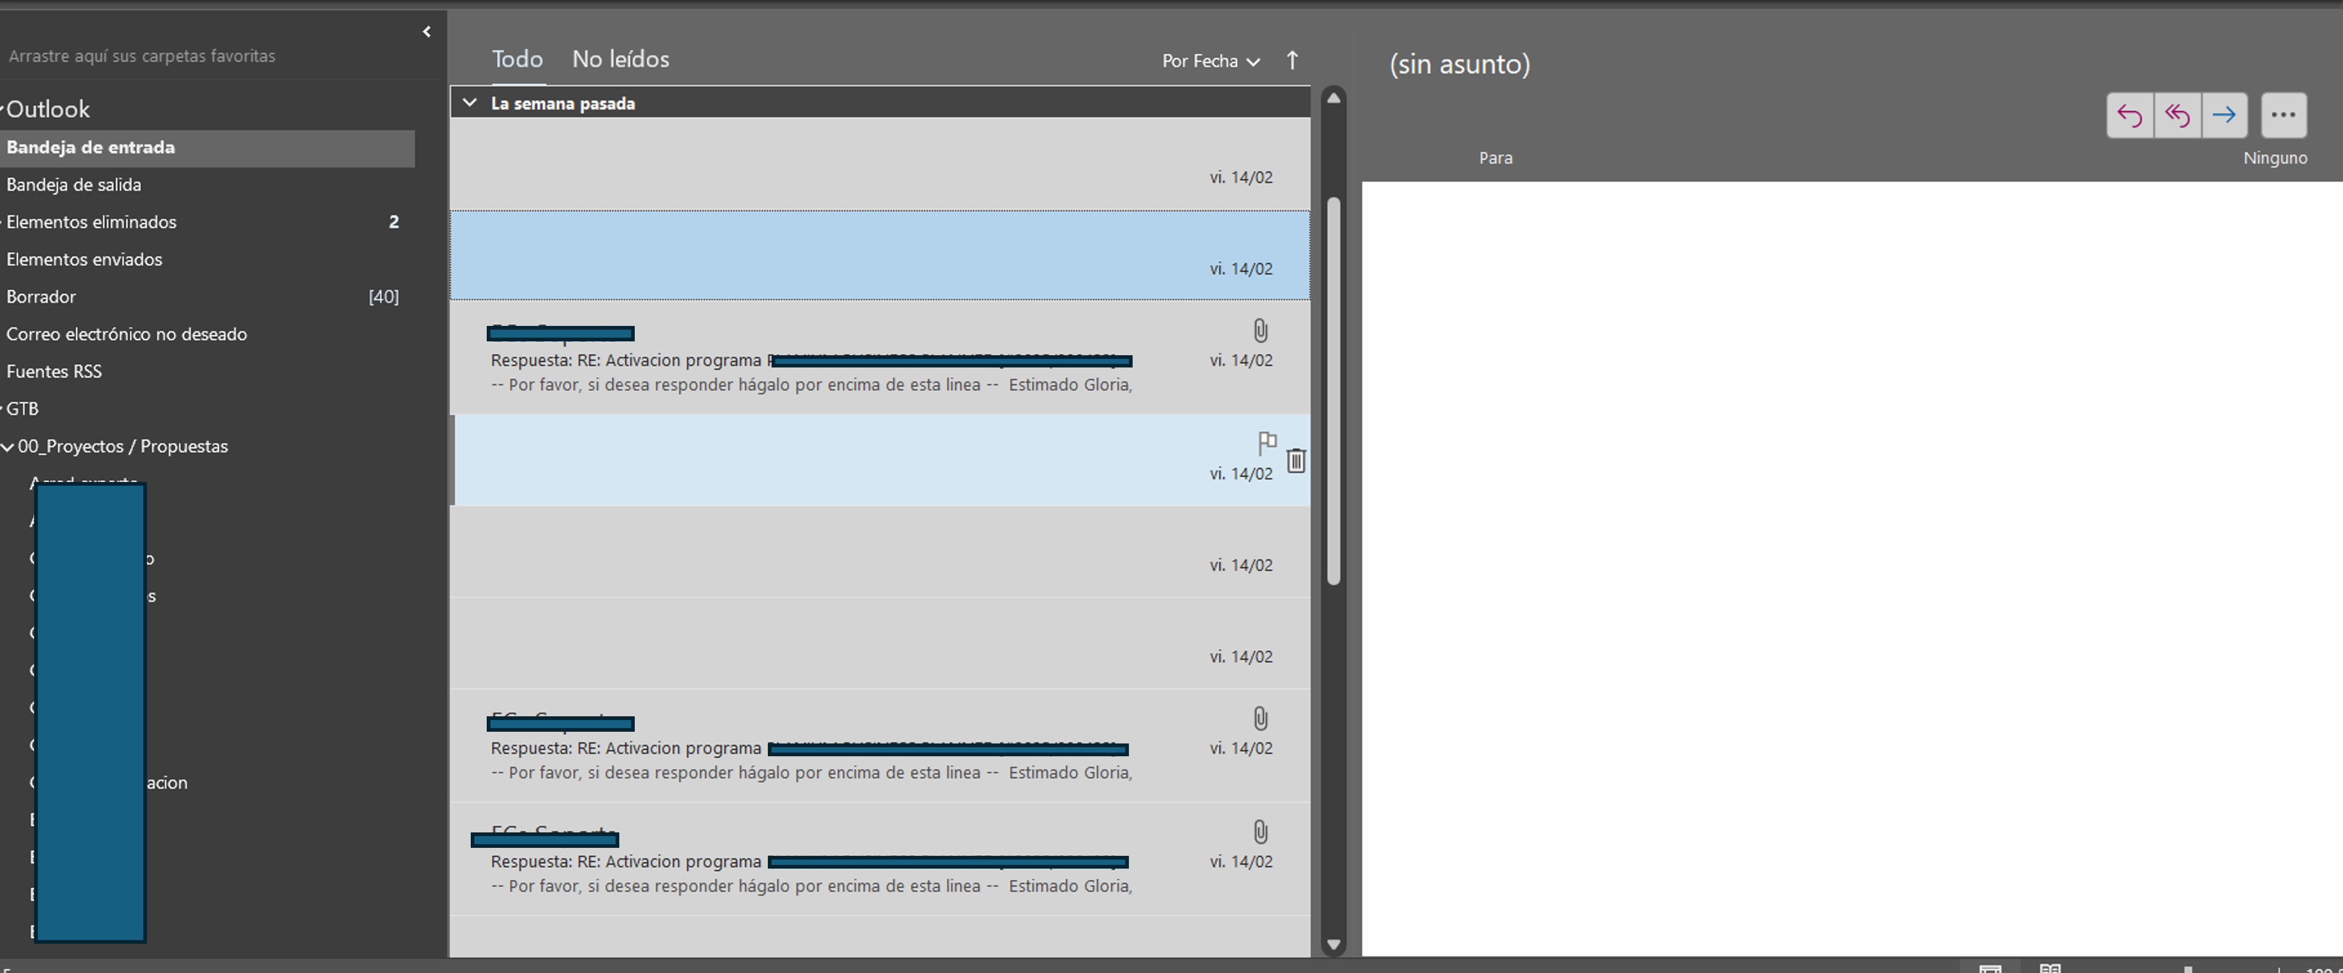The height and width of the screenshot is (973, 2343).
Task: Switch to the No leídos tab
Action: (620, 59)
